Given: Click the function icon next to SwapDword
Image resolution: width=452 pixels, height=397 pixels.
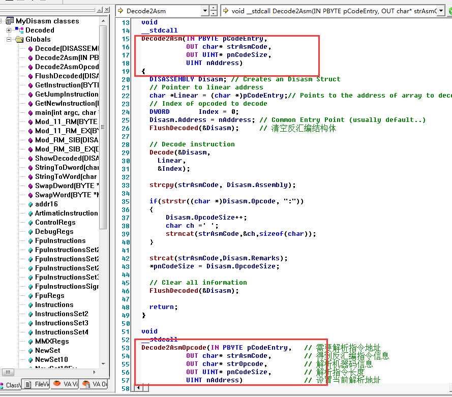Looking at the screenshot, I should pyautogui.click(x=31, y=186).
